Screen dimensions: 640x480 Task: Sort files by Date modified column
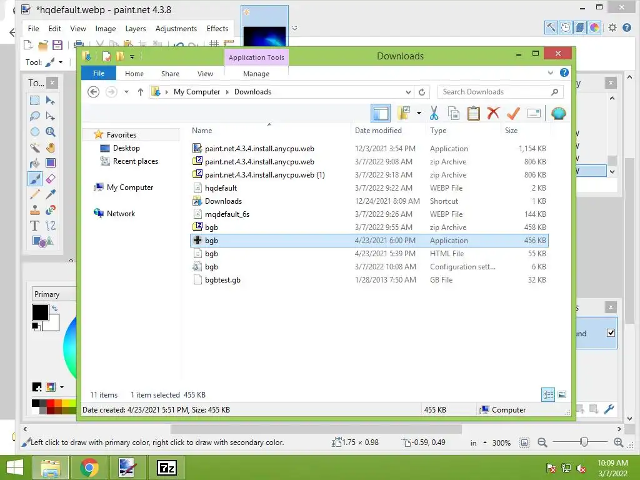[x=378, y=131]
